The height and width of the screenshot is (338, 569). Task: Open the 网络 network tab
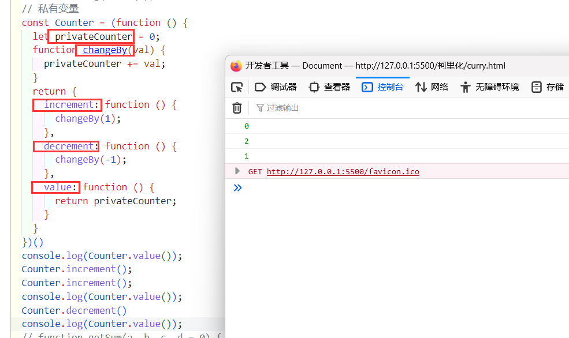tap(432, 87)
